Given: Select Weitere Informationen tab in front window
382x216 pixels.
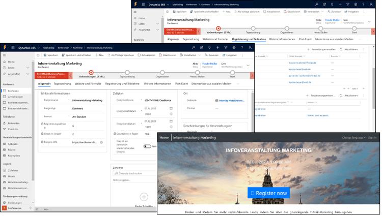Looking at the screenshot, I should pyautogui.click(x=157, y=83).
